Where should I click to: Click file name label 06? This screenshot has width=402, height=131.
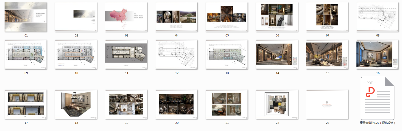pos(277,35)
